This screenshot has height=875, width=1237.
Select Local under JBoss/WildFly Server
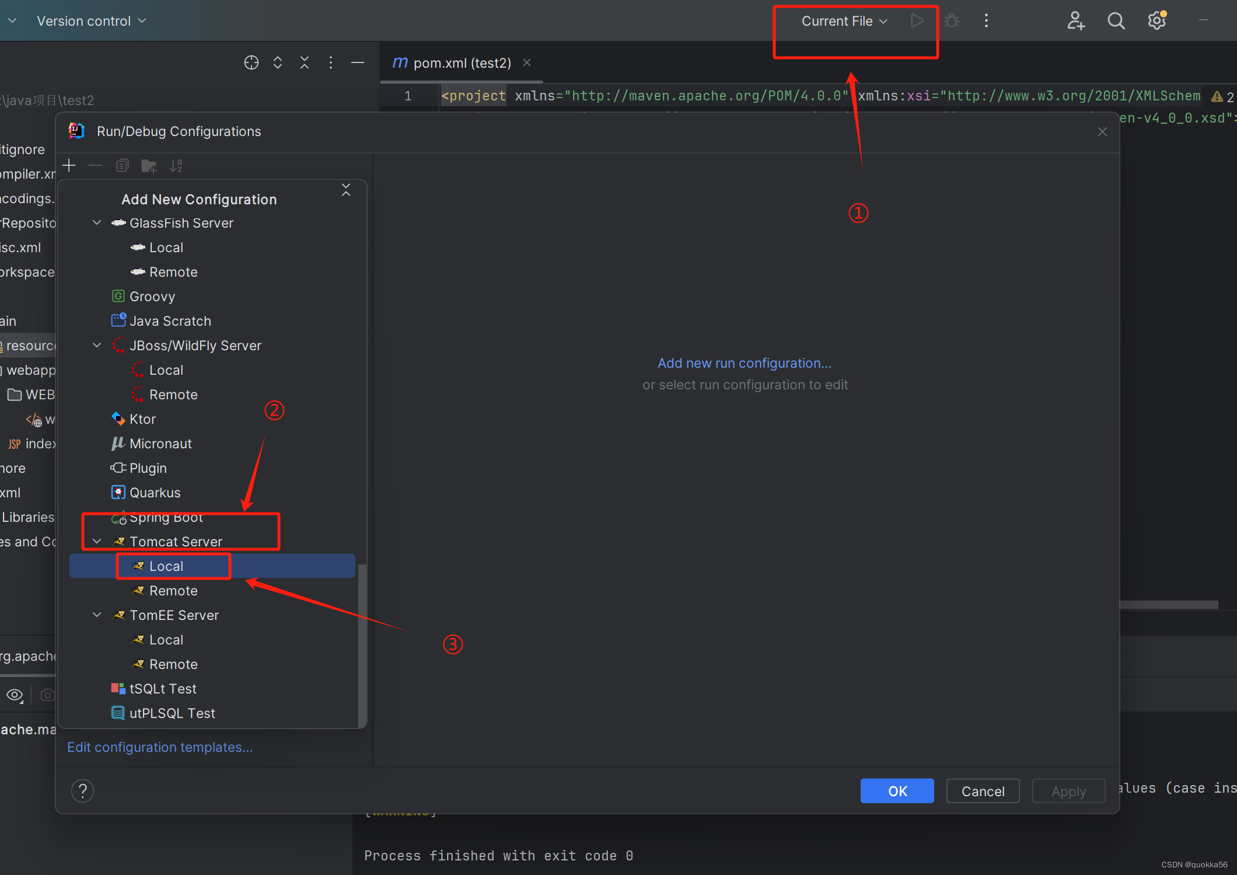(x=166, y=370)
